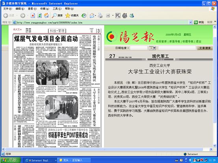Click the History toolbar icon
The height and width of the screenshot is (163, 218).
(x=84, y=15)
